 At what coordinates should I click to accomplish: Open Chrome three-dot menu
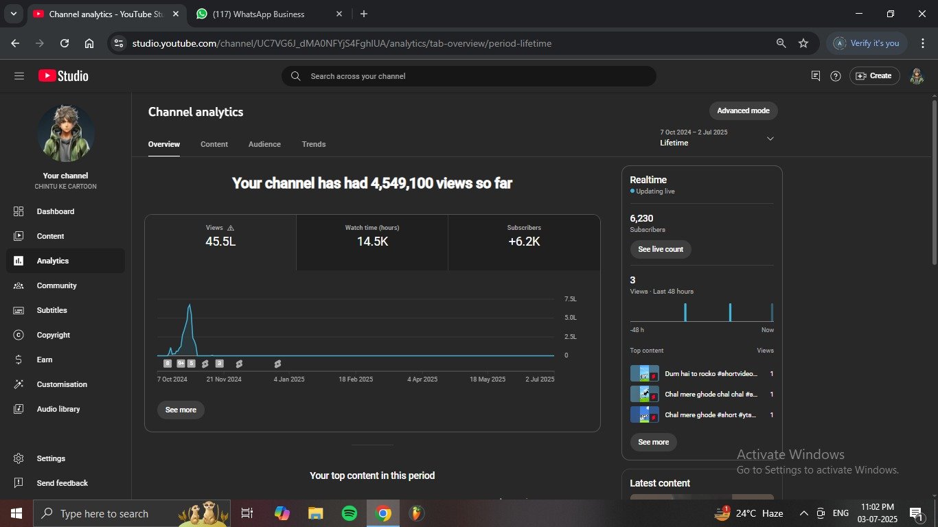click(x=922, y=43)
